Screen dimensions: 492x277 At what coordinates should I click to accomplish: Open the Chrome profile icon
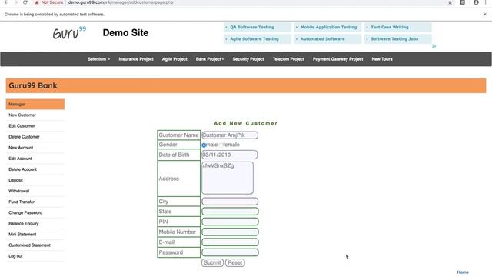tap(476, 2)
